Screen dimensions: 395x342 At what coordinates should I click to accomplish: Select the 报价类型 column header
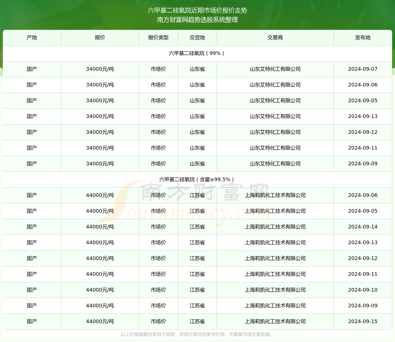158,37
